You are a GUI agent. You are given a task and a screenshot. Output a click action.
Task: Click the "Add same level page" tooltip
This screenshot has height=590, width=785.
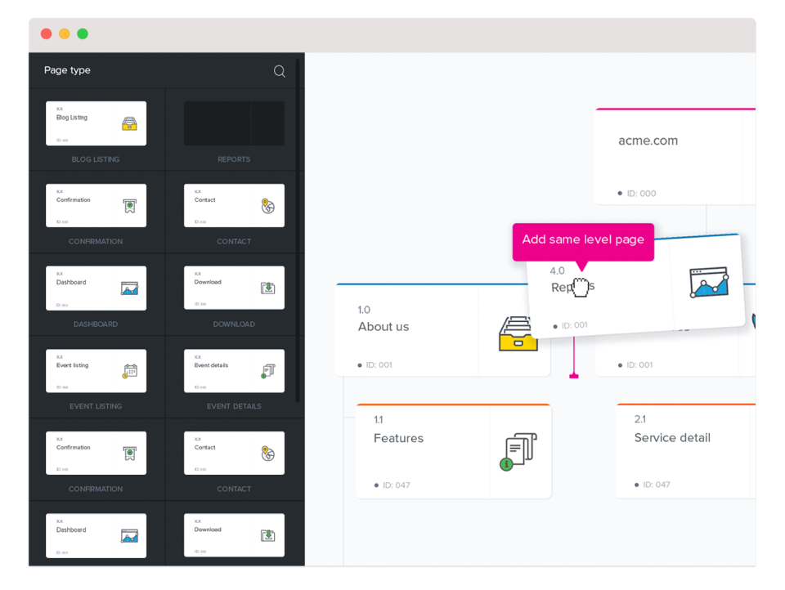(x=583, y=242)
